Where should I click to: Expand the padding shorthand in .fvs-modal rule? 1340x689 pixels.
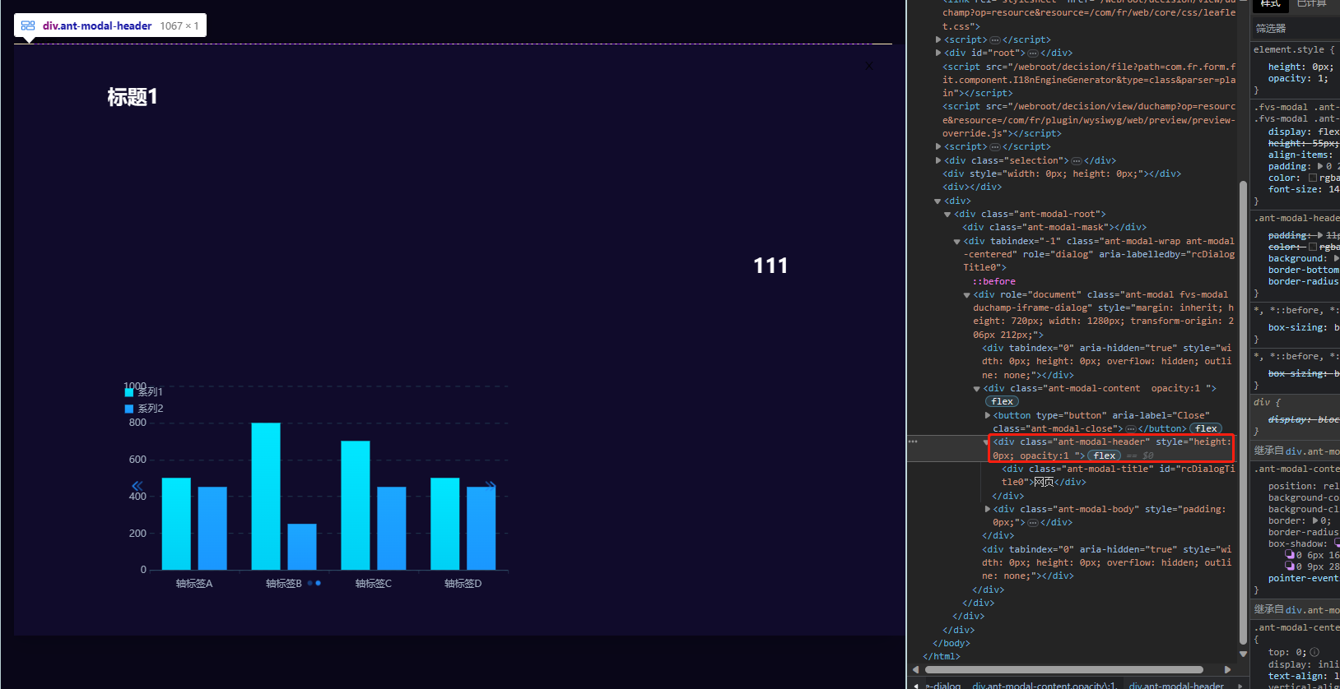click(x=1320, y=166)
